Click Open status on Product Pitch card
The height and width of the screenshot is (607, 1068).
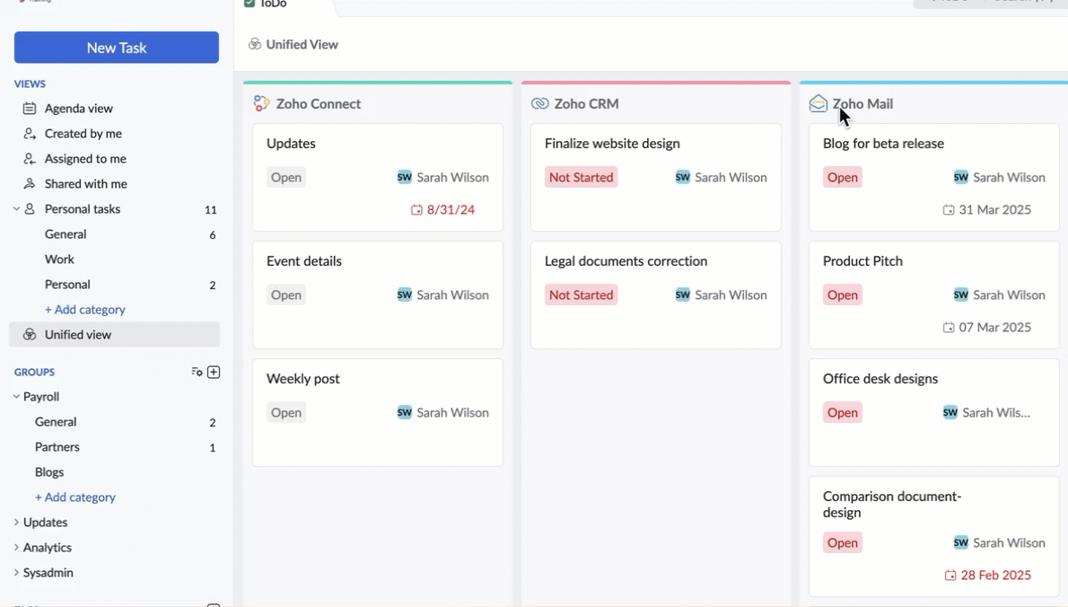[843, 295]
